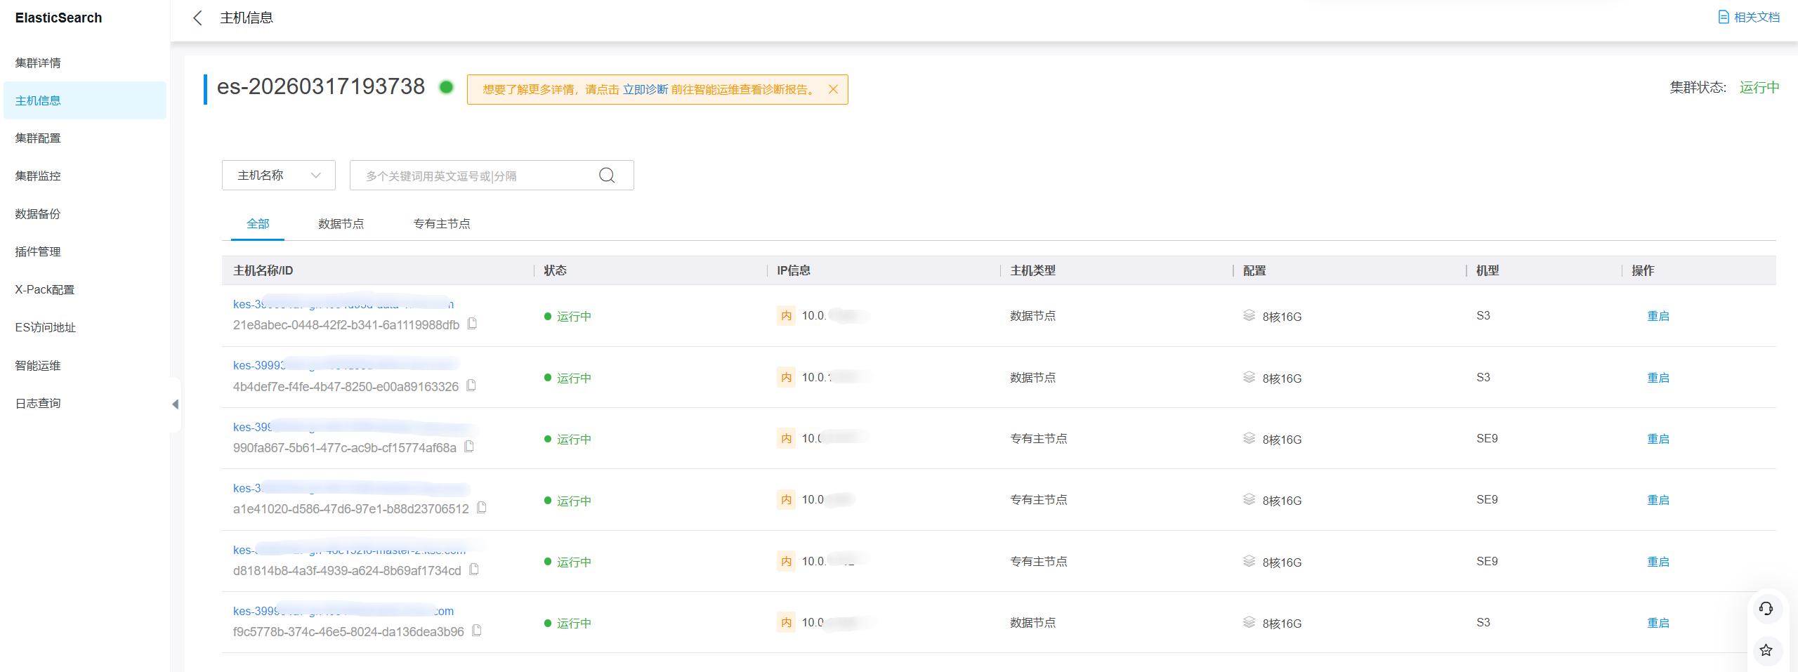The width and height of the screenshot is (1798, 672).
Task: Copy host ID a1e41020-d586-47d6-97e1-b88d23706512
Action: coord(482,508)
